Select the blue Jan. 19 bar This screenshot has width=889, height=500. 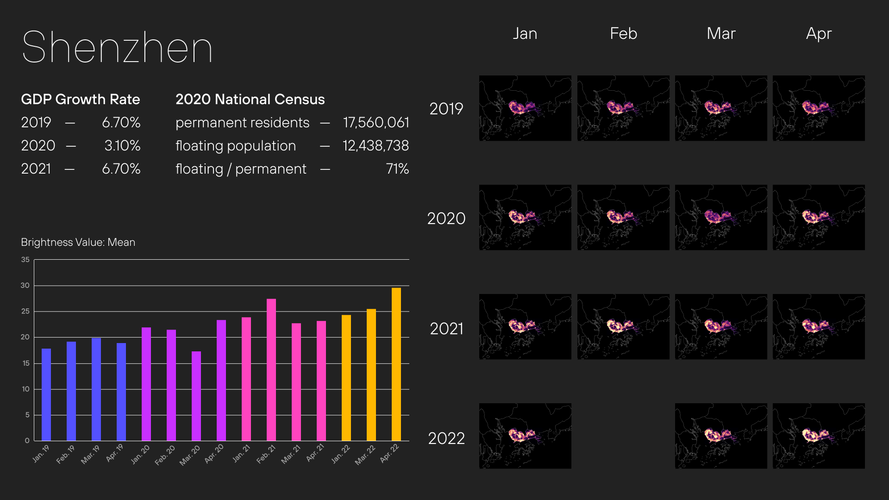pos(46,394)
